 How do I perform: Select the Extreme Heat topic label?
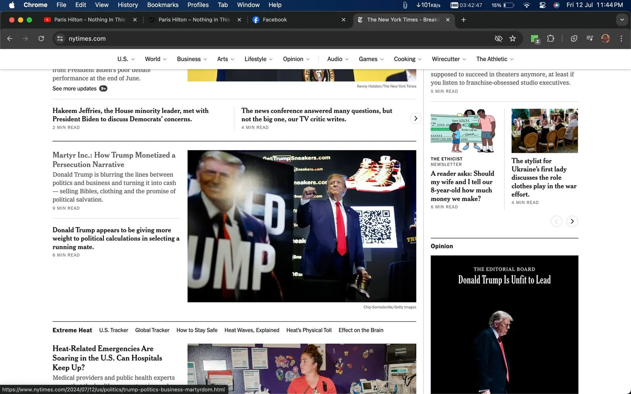click(x=72, y=330)
